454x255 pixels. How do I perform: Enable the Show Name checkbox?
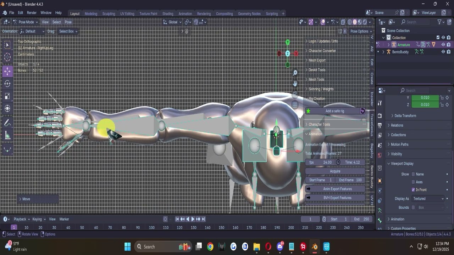[413, 174]
